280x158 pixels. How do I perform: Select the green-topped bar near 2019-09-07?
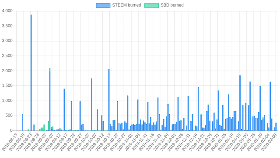click(x=50, y=99)
